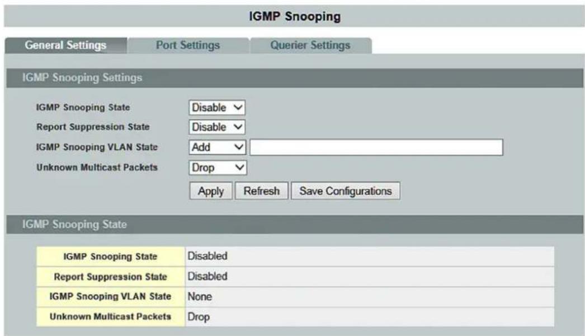Select the IGMP Snooping State table row header

click(110, 257)
